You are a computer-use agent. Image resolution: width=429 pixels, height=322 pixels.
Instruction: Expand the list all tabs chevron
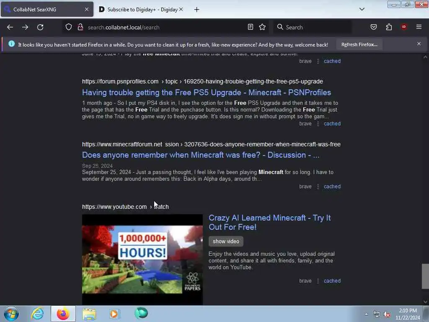point(362,9)
